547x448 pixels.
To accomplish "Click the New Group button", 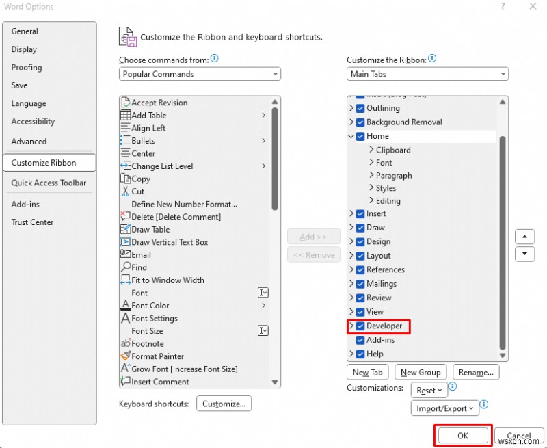I will click(x=421, y=372).
